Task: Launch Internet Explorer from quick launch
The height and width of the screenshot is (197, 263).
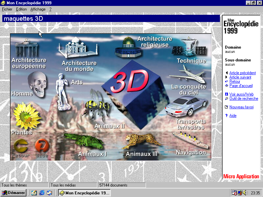Action: (x=42, y=193)
